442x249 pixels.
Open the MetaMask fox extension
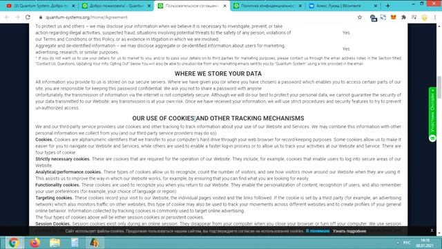393,17
